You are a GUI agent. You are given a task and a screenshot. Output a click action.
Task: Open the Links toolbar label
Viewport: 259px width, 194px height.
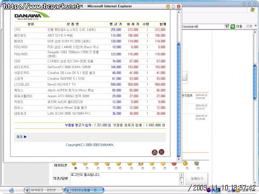(x=249, y=26)
